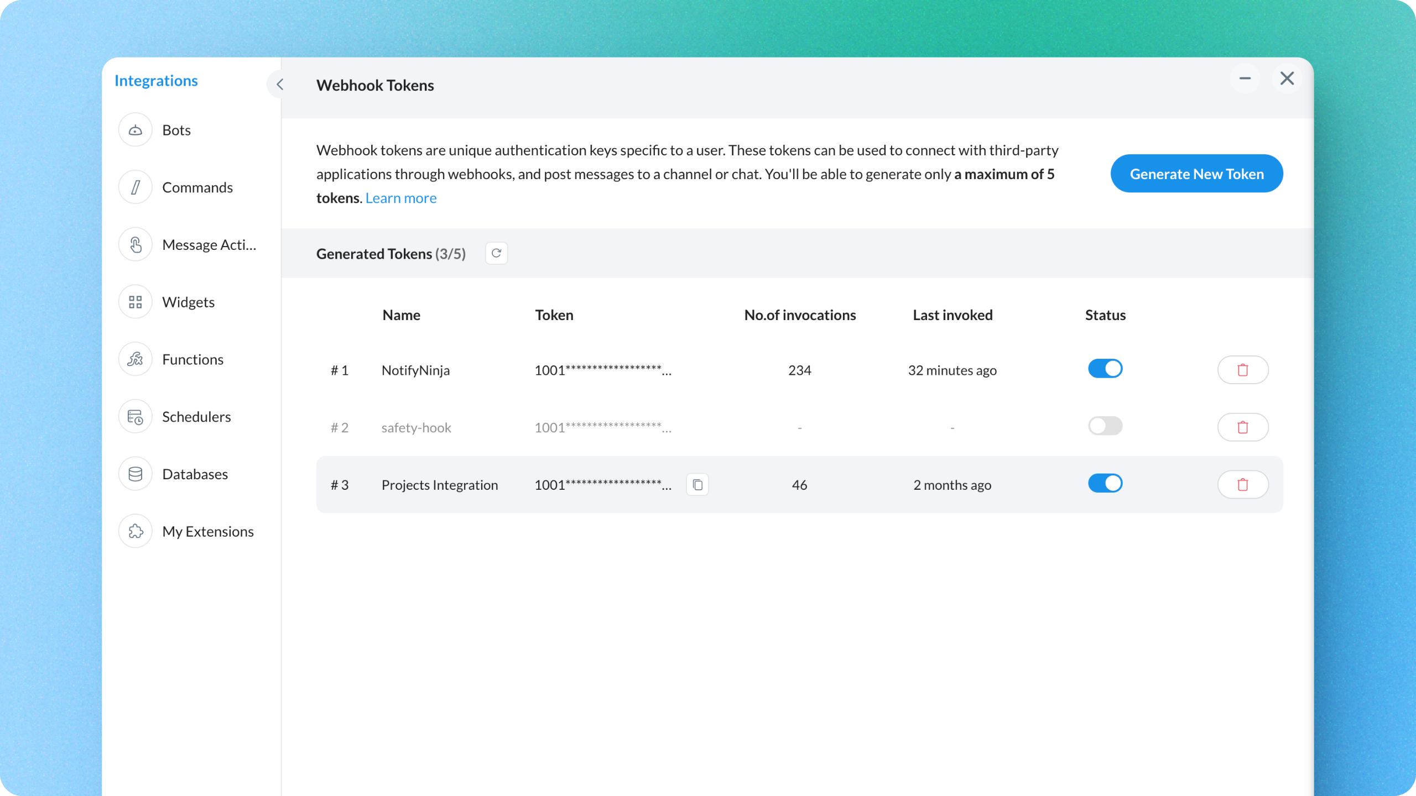This screenshot has height=796, width=1416.
Task: Open the Learn more link
Action: (x=400, y=198)
